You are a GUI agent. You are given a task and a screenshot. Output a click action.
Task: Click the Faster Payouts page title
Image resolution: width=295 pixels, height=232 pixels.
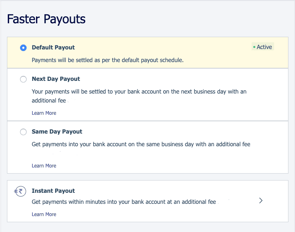coord(46,19)
